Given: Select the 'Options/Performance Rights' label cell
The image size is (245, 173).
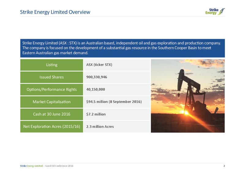Looking at the screenshot, I should coord(51,90).
